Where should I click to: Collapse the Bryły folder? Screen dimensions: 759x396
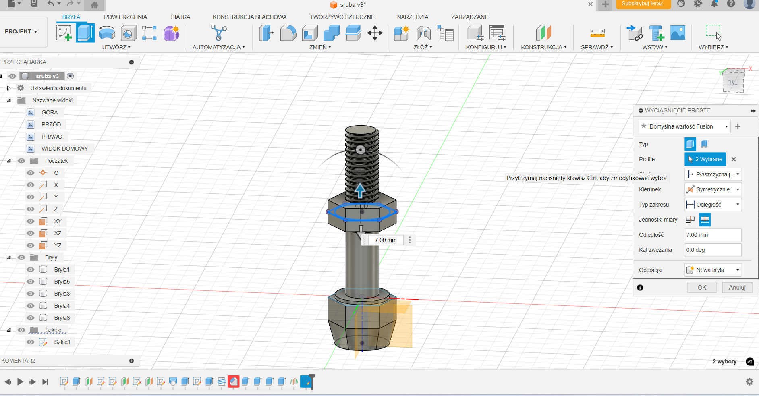[9, 257]
